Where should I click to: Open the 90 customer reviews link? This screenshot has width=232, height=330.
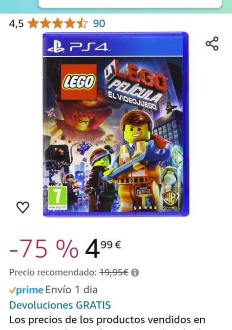[99, 23]
